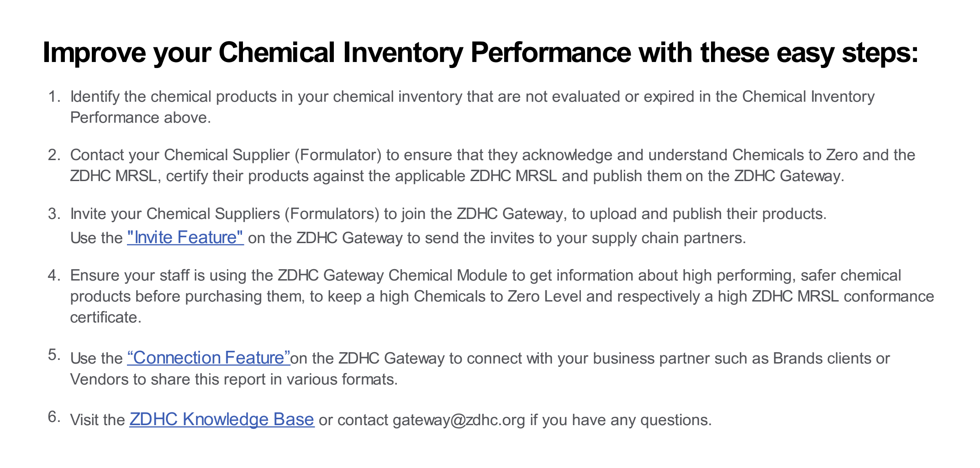Click the text "if you have any questions"
Viewport: 980px width, 468px height.
tap(621, 420)
